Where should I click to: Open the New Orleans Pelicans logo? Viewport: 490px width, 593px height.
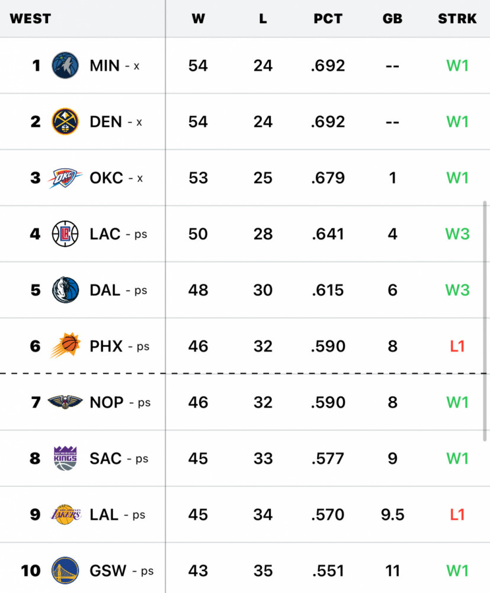tap(65, 402)
